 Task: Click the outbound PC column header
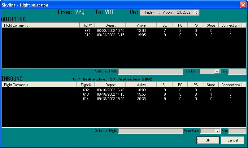pos(180,25)
